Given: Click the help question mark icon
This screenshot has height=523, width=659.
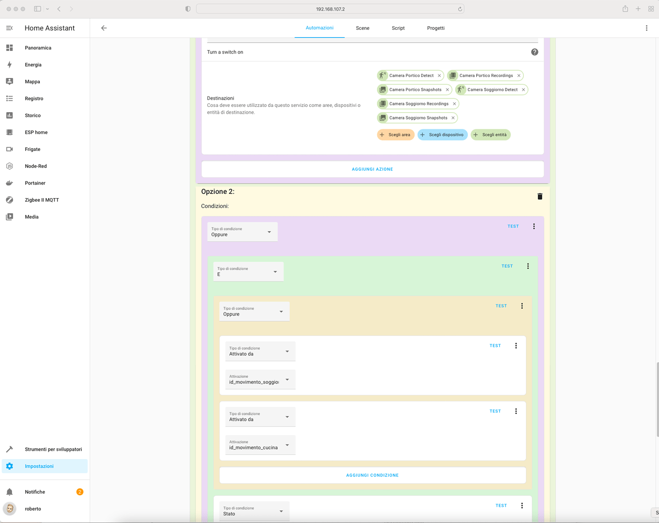Looking at the screenshot, I should (534, 52).
